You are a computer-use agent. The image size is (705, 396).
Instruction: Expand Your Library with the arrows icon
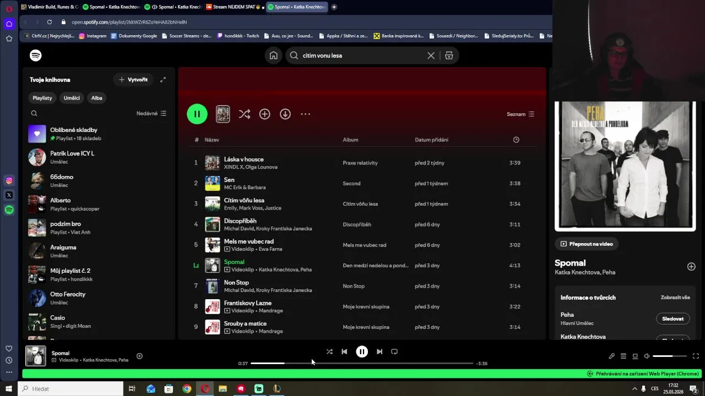click(x=163, y=80)
